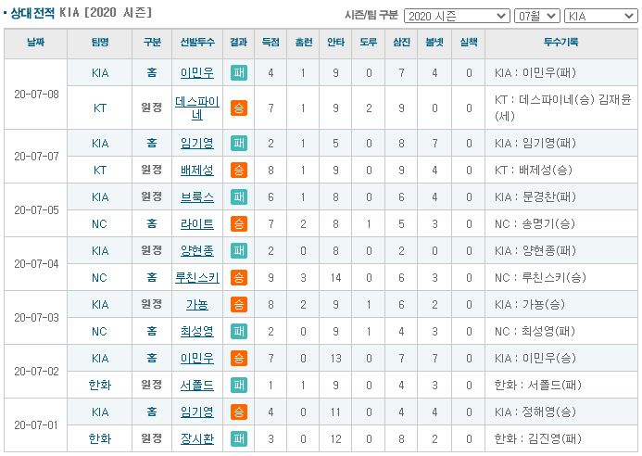642x456 pixels.
Task: Click the 날짜 column header
Action: click(35, 43)
